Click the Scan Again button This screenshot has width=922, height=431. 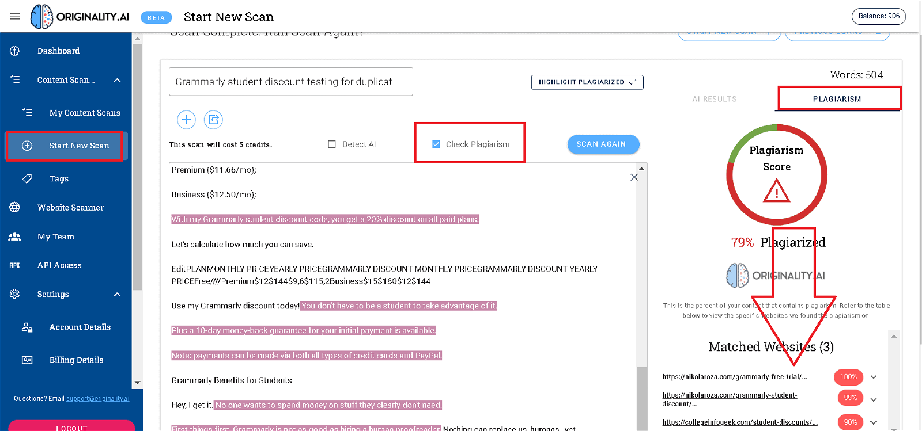pos(603,144)
